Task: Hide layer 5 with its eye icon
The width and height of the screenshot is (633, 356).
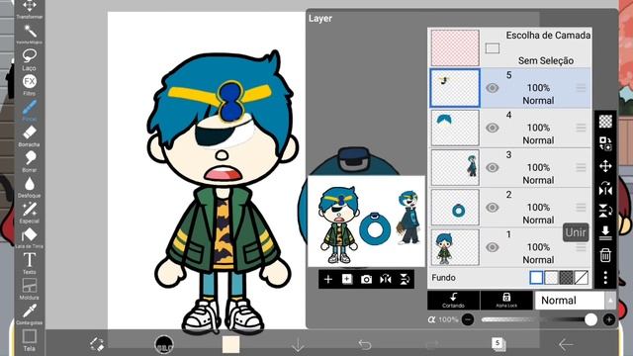Action: (x=493, y=88)
